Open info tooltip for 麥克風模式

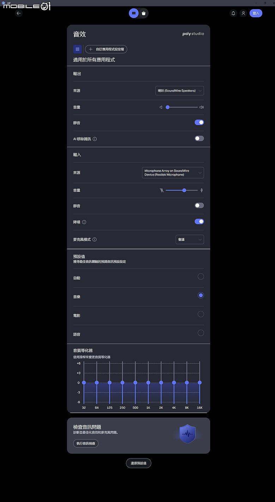click(94, 240)
